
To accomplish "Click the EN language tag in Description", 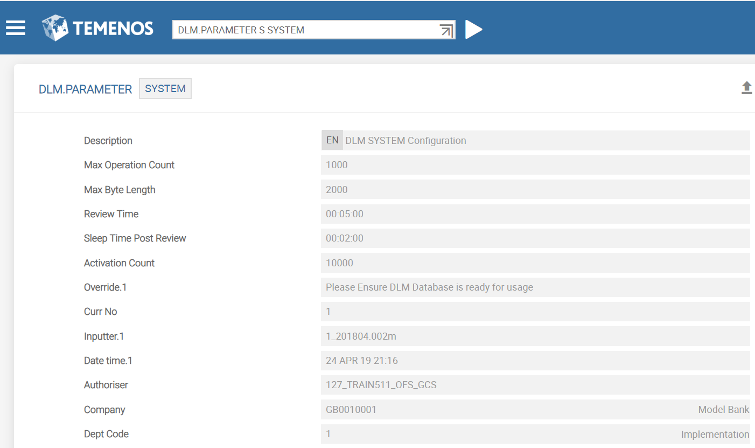I will [x=332, y=141].
